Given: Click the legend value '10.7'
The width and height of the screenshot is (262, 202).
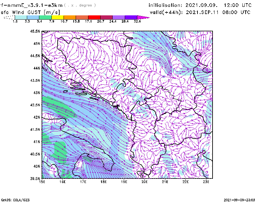Looking at the screenshot, I should (64, 21).
